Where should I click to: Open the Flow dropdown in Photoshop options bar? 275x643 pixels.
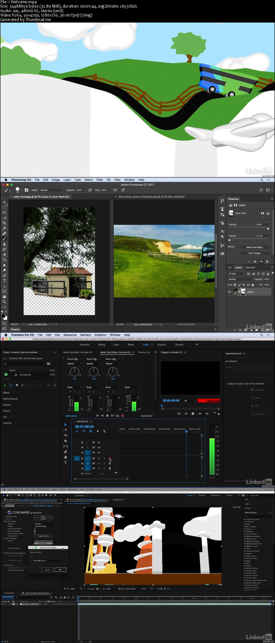(110, 190)
